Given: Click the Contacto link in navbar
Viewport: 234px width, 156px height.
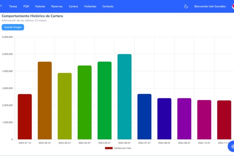Looking at the screenshot, I should (x=108, y=6).
